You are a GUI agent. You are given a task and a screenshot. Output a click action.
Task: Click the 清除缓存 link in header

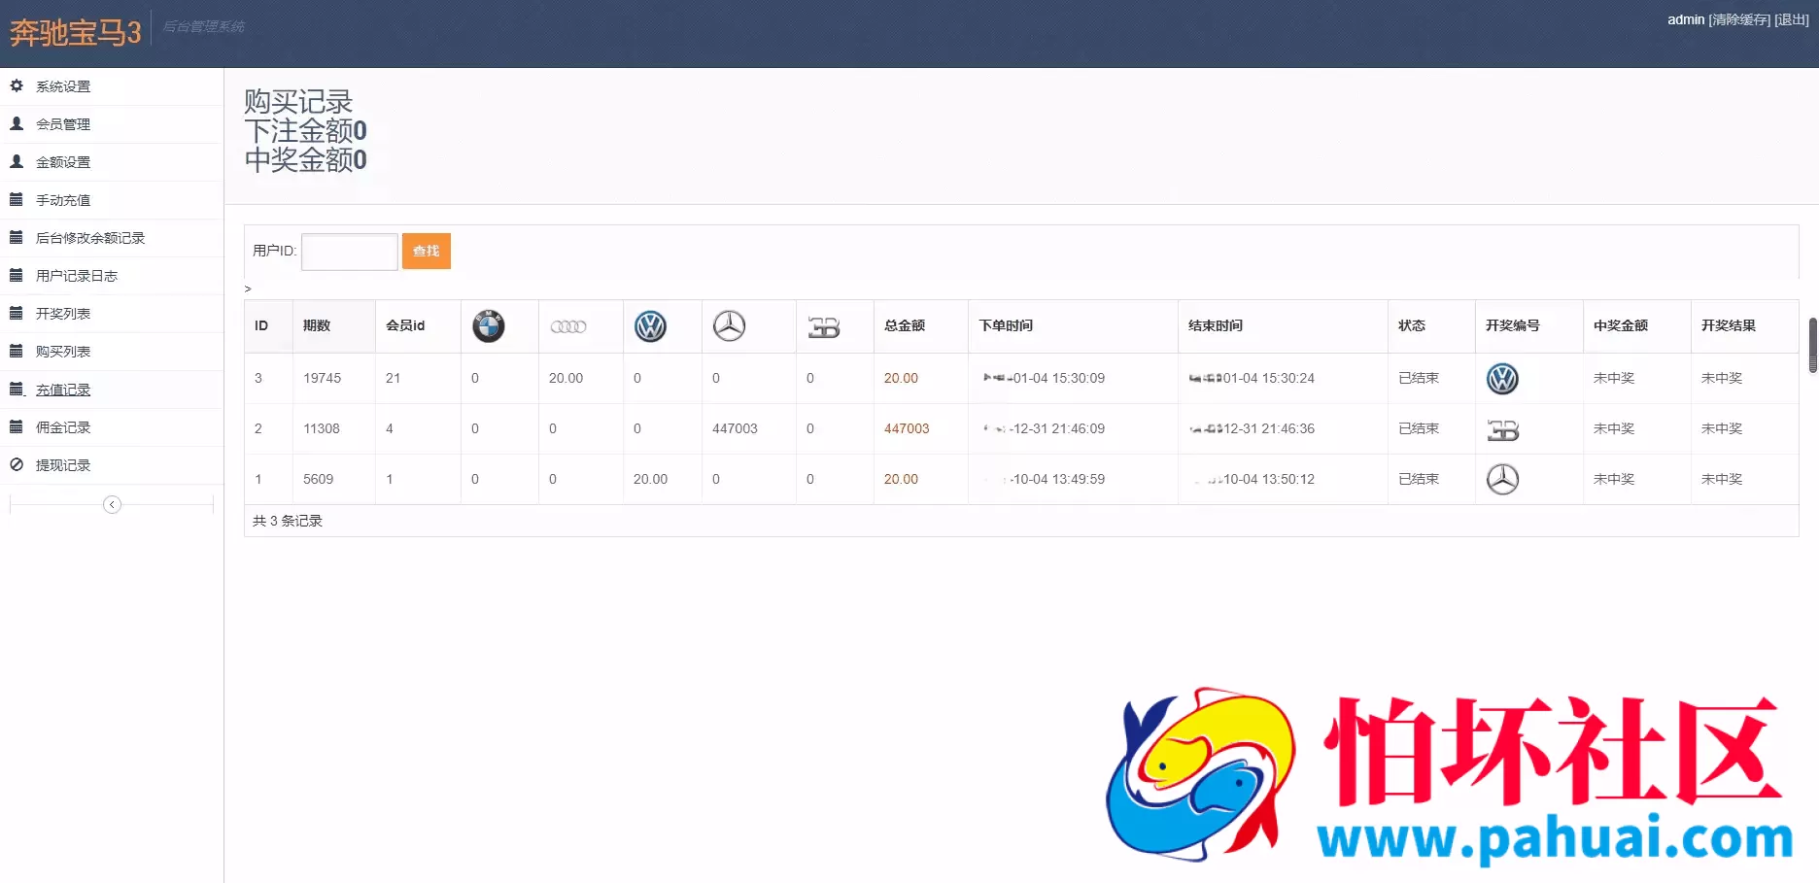[1739, 19]
